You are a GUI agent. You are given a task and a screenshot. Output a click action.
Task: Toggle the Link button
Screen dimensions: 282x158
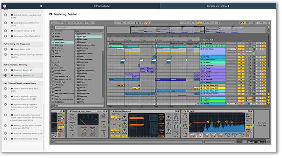pos(54,23)
